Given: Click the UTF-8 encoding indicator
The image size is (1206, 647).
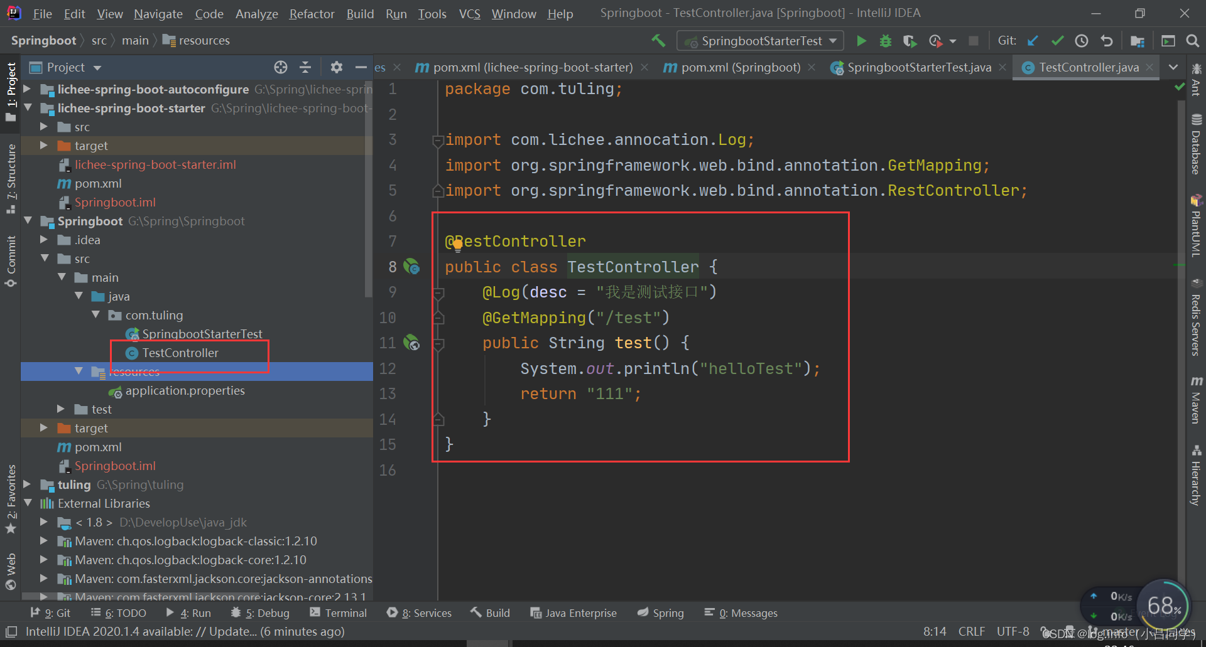Looking at the screenshot, I should coord(1013,632).
